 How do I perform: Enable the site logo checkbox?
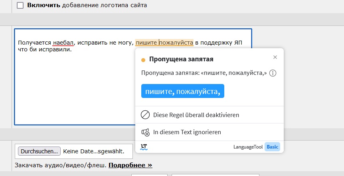[20, 6]
